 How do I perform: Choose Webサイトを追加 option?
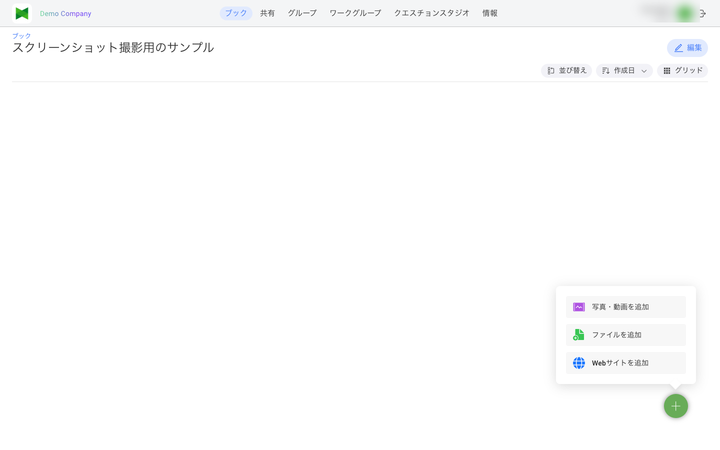(x=626, y=363)
